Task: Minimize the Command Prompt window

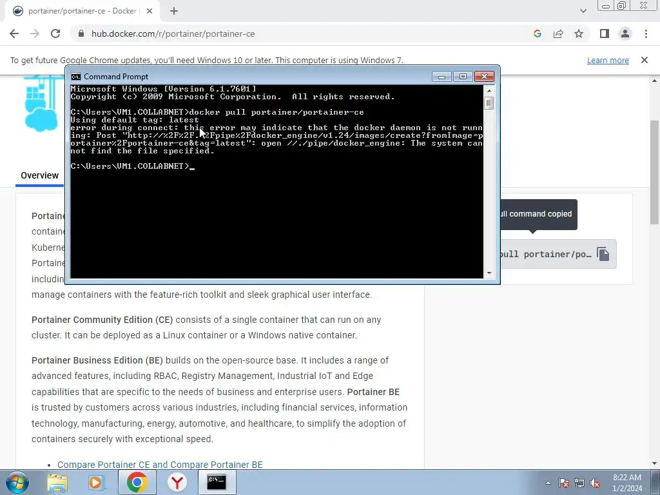Action: [x=442, y=77]
